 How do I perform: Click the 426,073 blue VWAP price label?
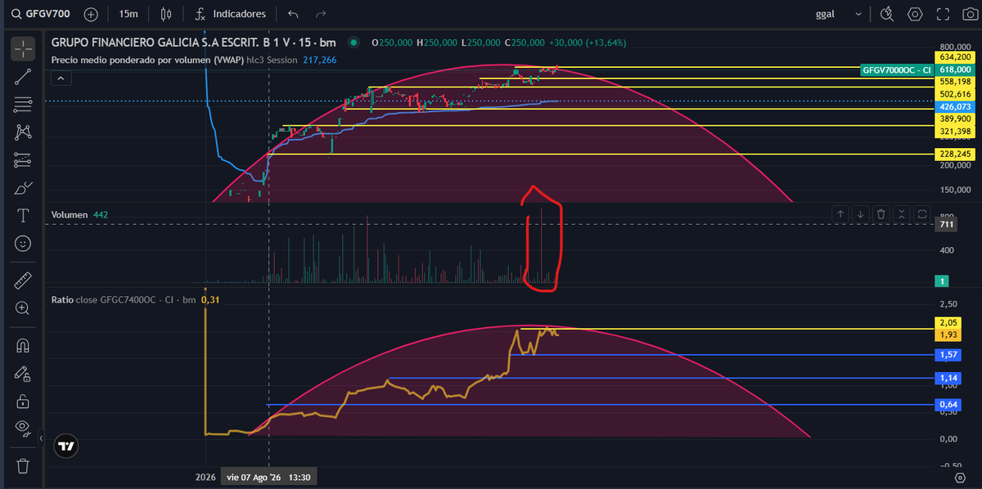(956, 106)
